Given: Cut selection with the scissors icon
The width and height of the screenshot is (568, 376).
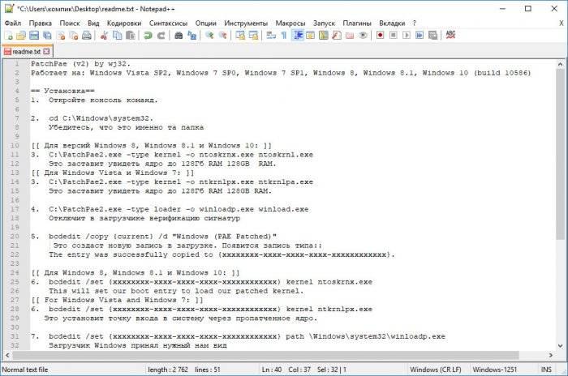Looking at the screenshot, I should 104,35.
